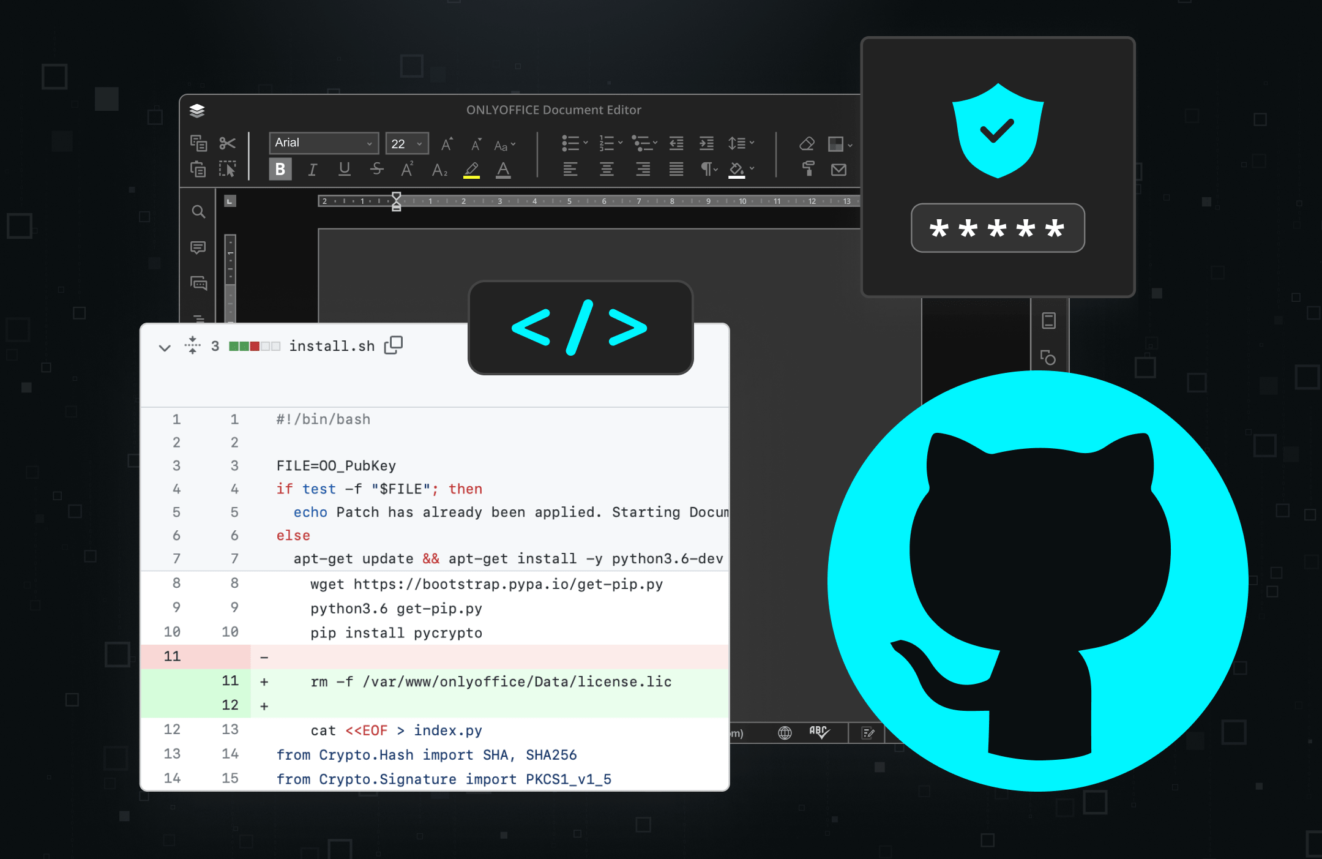Toggle spell checking in the status bar
Image resolution: width=1322 pixels, height=859 pixels.
point(819,732)
